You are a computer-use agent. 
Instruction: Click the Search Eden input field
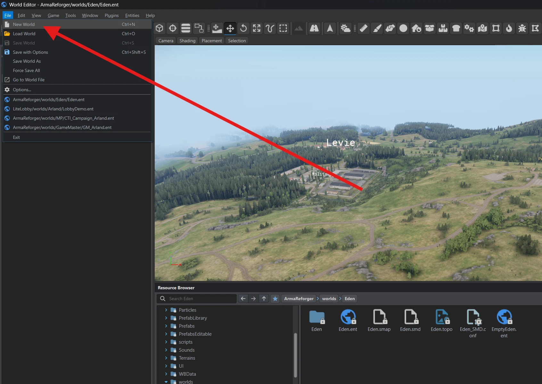click(197, 299)
